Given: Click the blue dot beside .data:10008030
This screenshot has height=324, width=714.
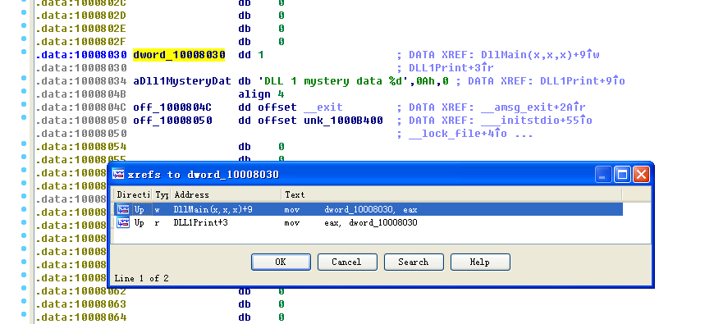Looking at the screenshot, I should (x=24, y=52).
